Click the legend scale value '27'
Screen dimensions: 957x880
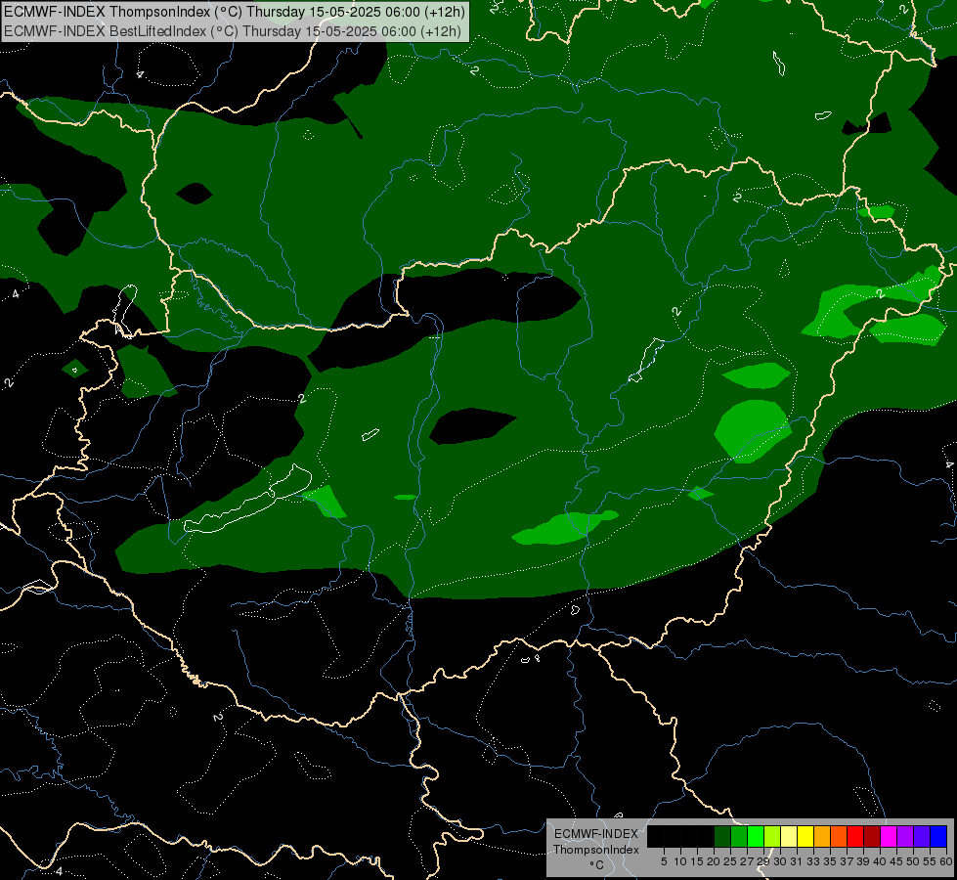pos(747,861)
